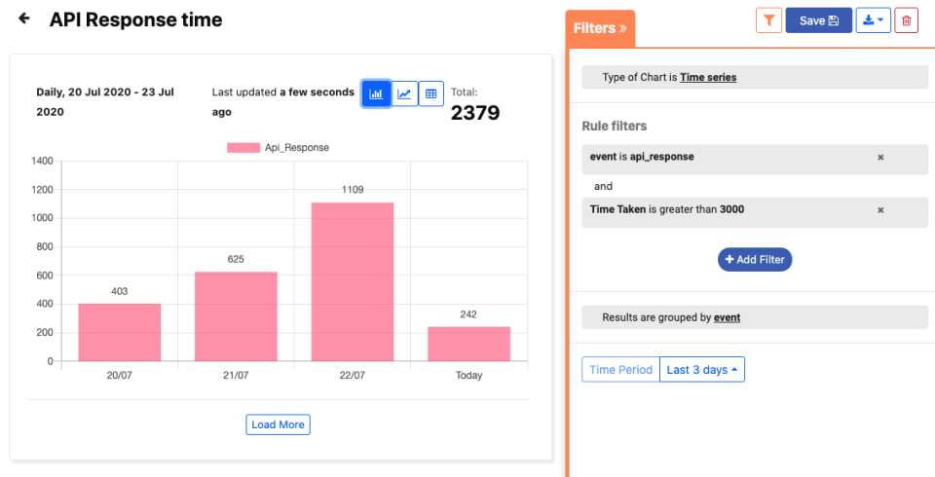The height and width of the screenshot is (477, 935).
Task: Change chart type from Time series
Action: 708,77
